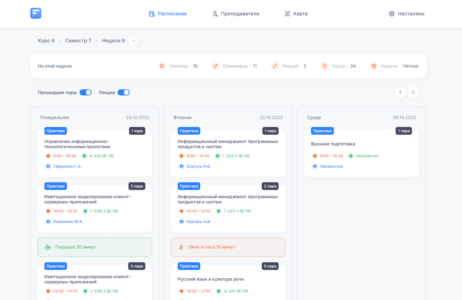Go to previous days with left chevron

(400, 92)
